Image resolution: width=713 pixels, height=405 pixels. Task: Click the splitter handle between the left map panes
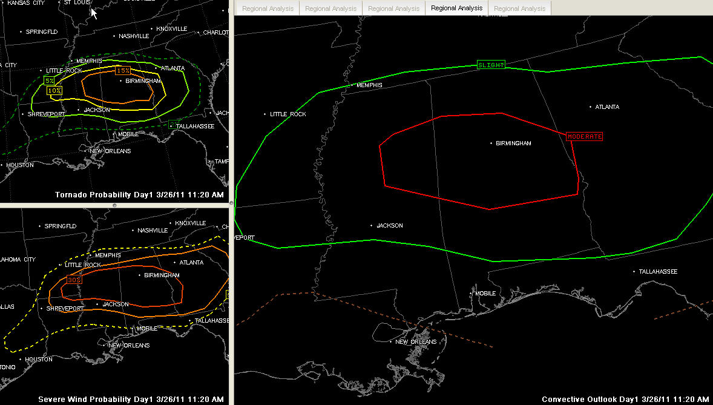(x=114, y=206)
